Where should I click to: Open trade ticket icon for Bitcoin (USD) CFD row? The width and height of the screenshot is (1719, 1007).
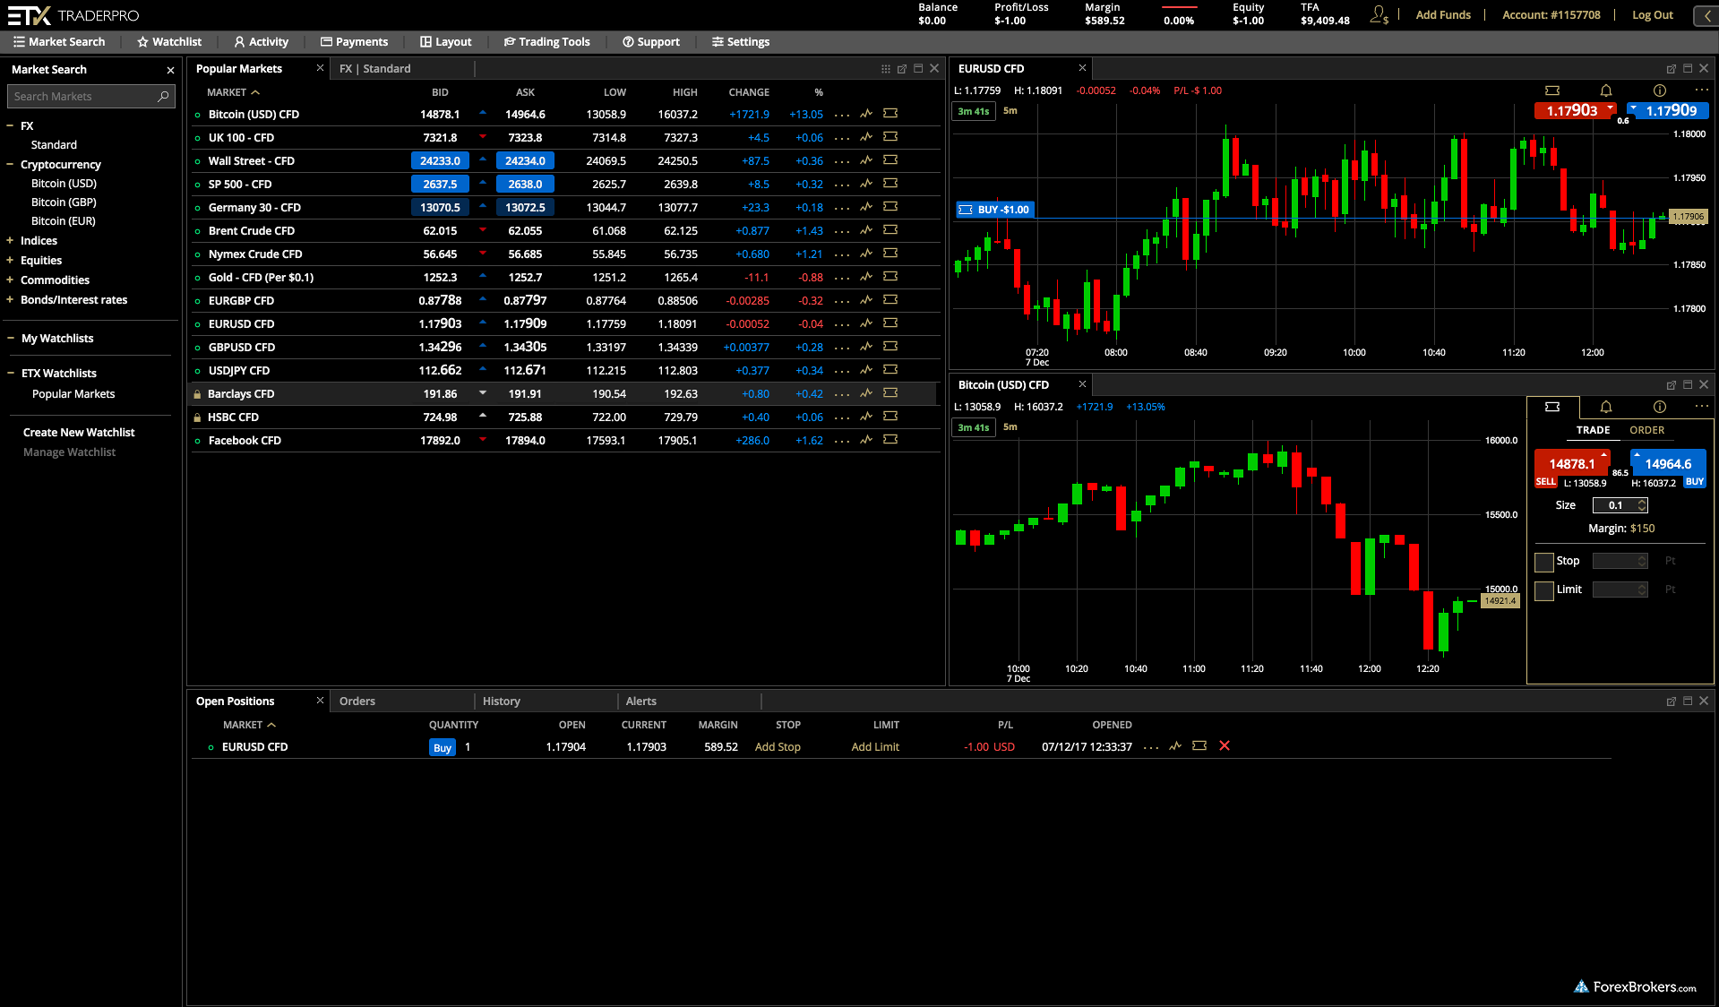click(x=890, y=114)
